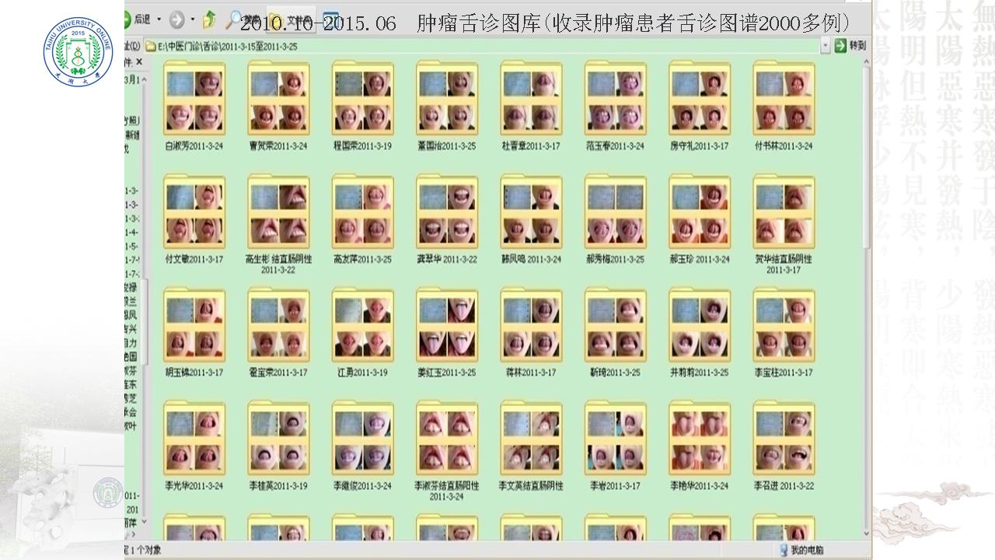Open the Forward history dropdown arrow
The width and height of the screenshot is (995, 560).
(x=192, y=19)
